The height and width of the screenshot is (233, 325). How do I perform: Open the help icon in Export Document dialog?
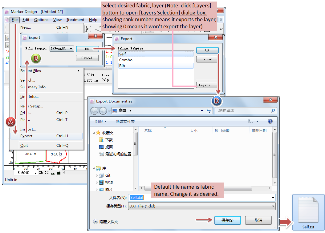tap(270, 121)
